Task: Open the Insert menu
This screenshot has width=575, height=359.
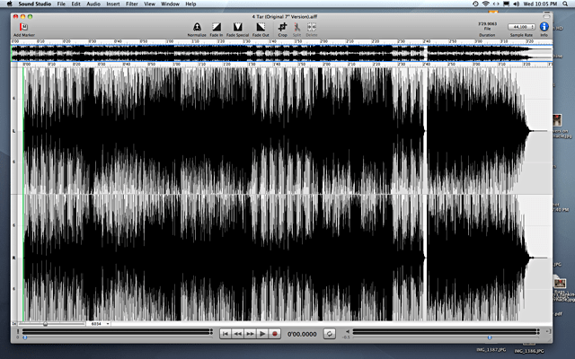Action: pos(111,4)
